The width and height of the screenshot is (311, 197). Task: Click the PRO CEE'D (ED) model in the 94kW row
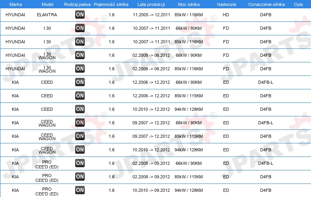click(x=47, y=191)
